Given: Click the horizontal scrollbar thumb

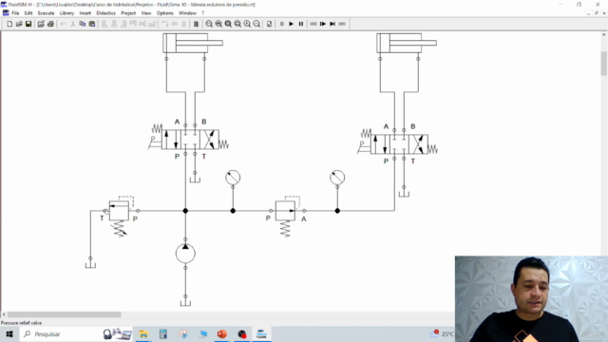Looking at the screenshot, I should (x=64, y=314).
